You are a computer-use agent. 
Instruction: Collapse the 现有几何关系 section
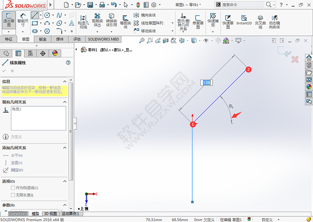[x=65, y=102]
